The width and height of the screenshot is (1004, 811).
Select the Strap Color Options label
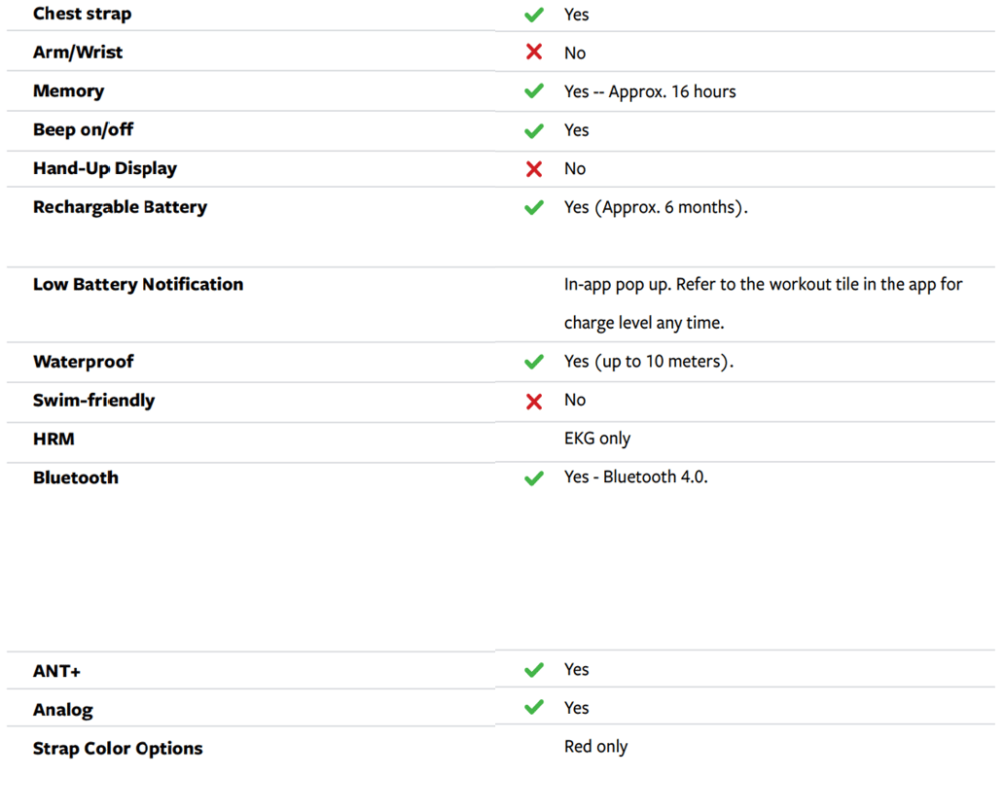(118, 749)
